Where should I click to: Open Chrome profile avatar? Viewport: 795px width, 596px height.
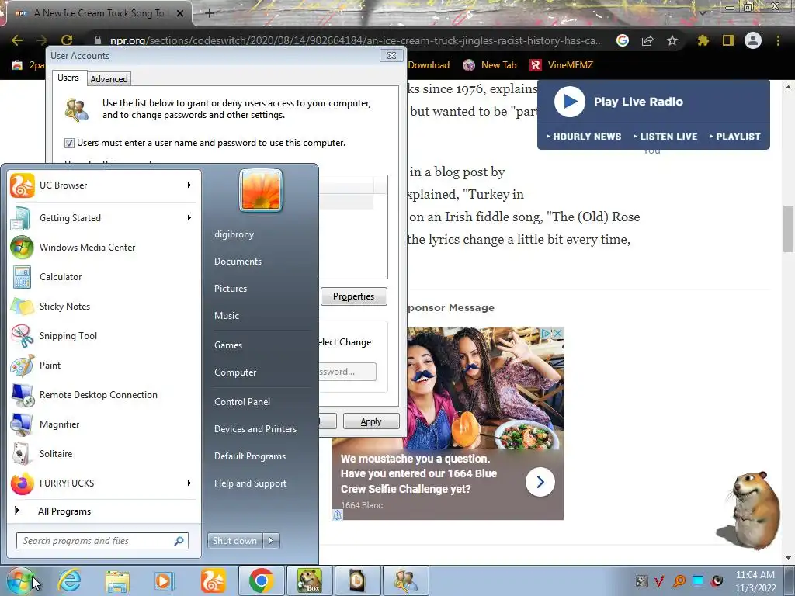tap(753, 40)
